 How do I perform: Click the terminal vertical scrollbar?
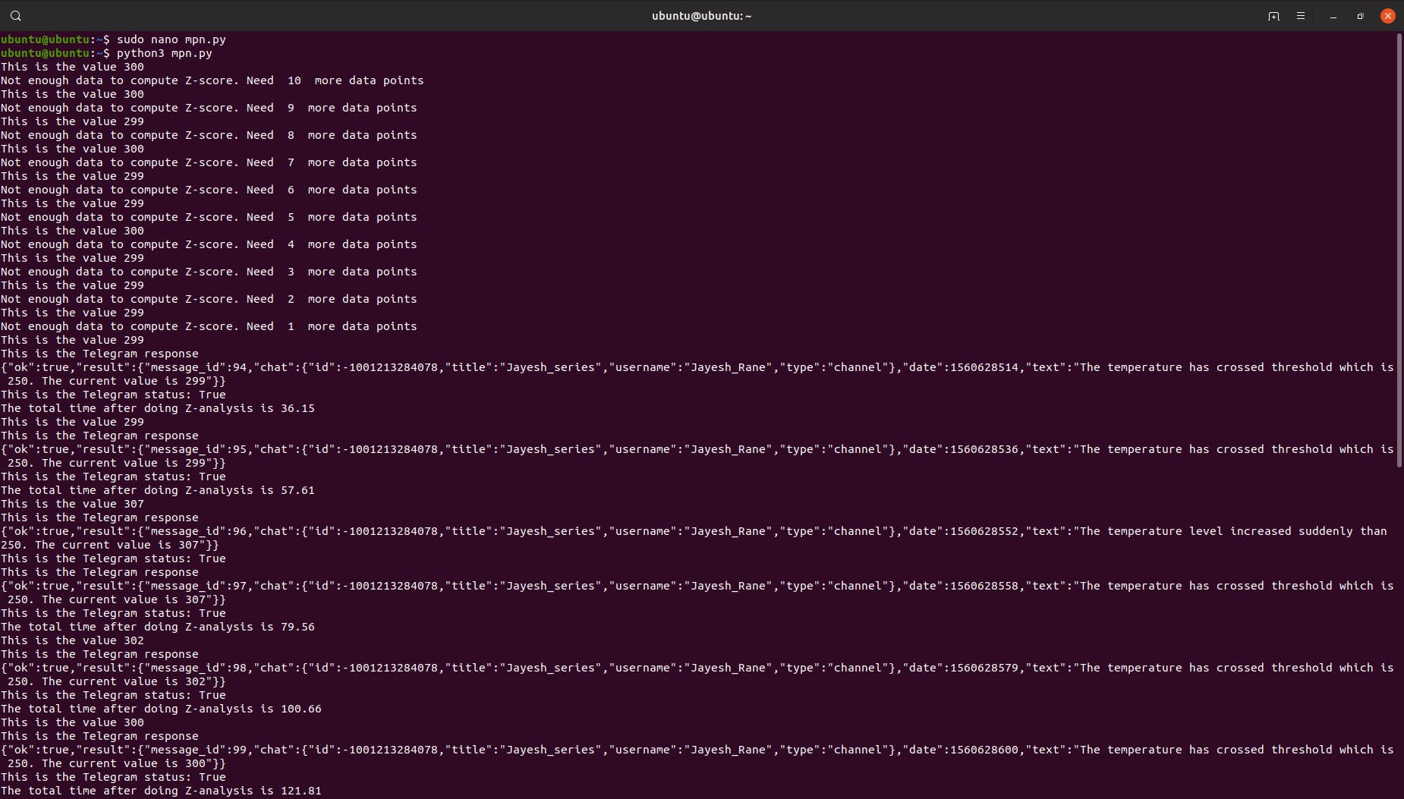1399,250
